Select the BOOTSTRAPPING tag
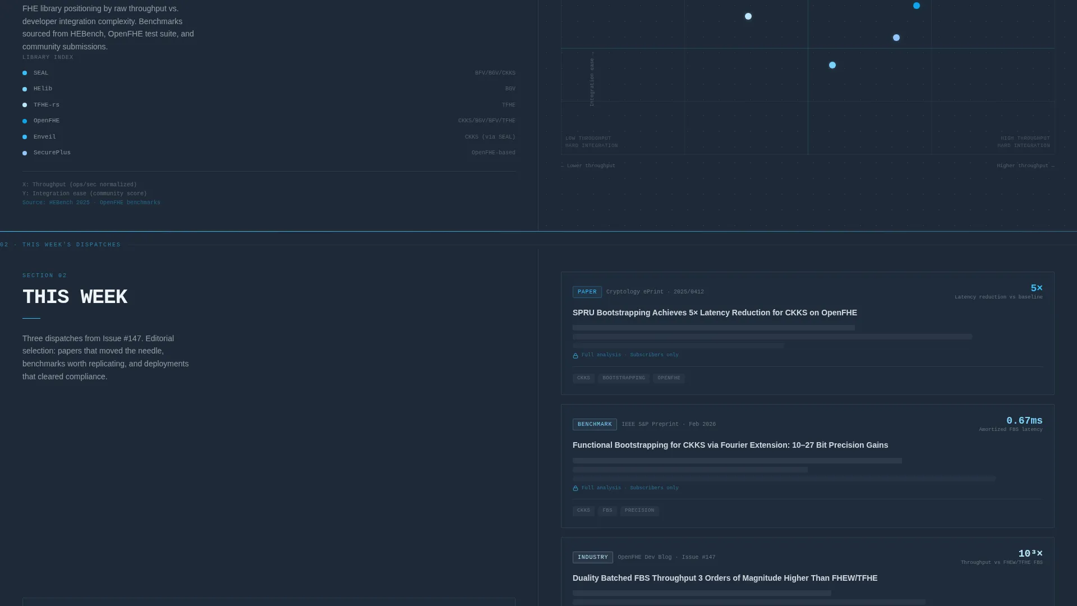Screen dimensions: 1077x606 point(624,378)
